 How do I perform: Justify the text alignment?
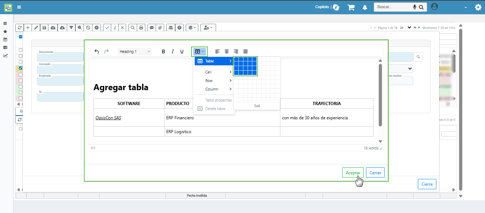point(246,51)
